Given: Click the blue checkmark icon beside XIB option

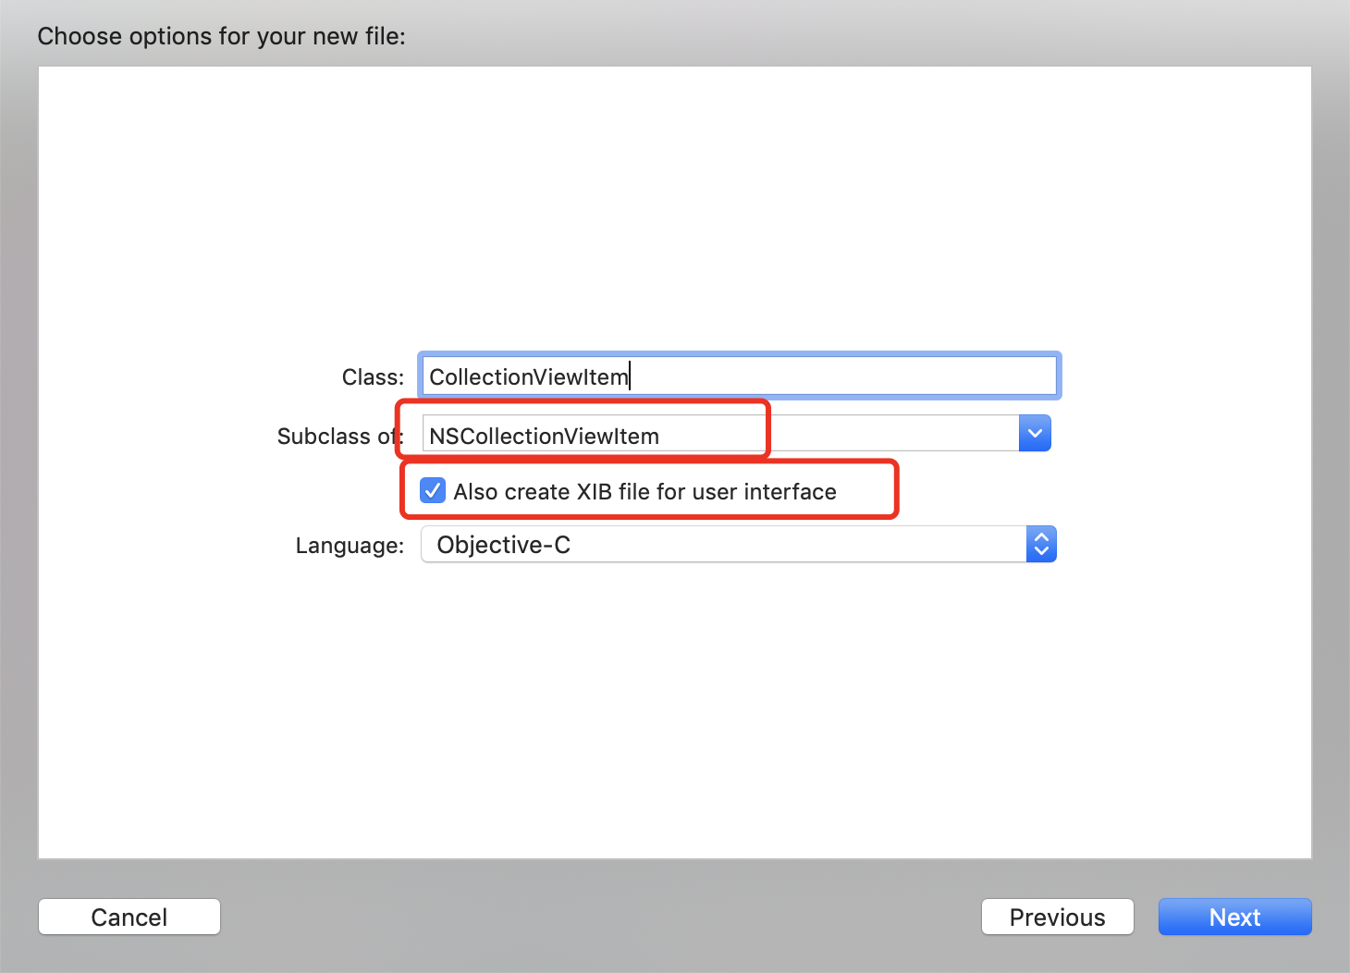Looking at the screenshot, I should click(x=433, y=491).
